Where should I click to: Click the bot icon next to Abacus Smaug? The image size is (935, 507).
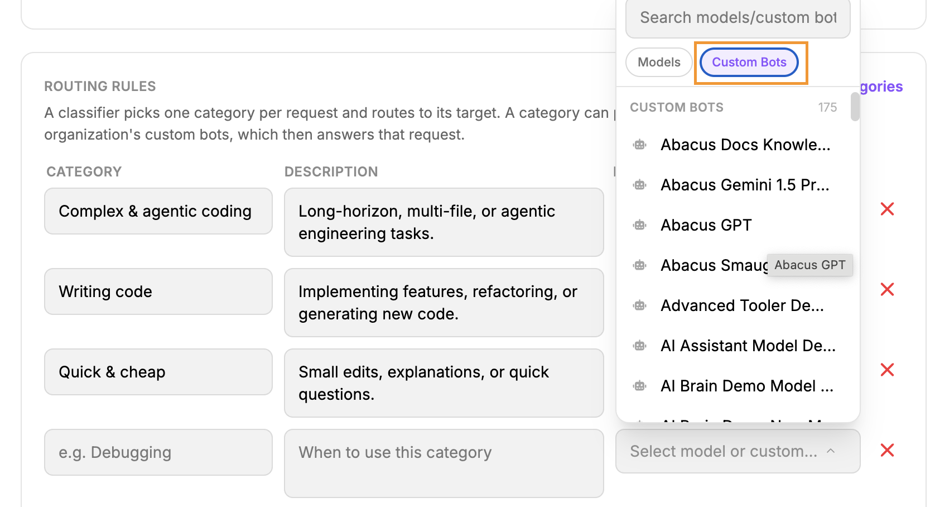click(640, 266)
